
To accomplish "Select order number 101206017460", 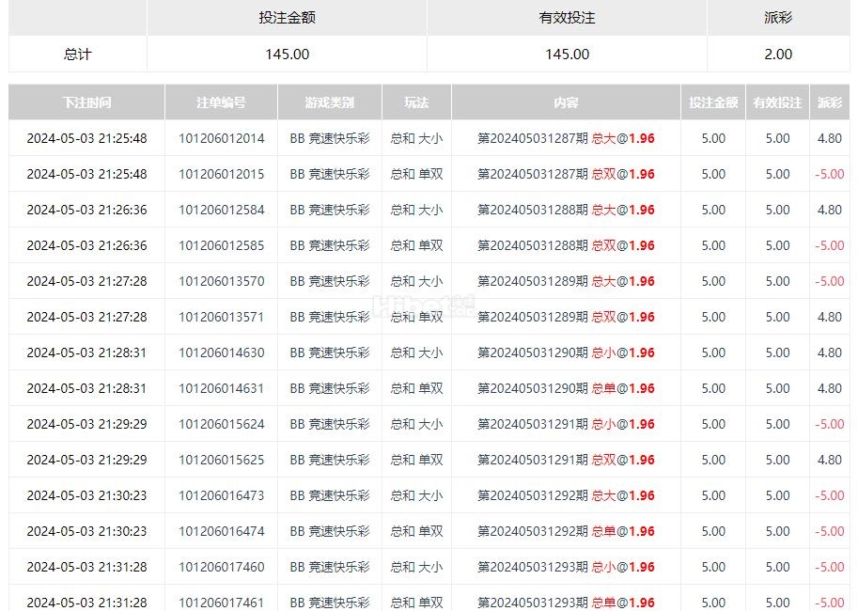I will [x=221, y=567].
